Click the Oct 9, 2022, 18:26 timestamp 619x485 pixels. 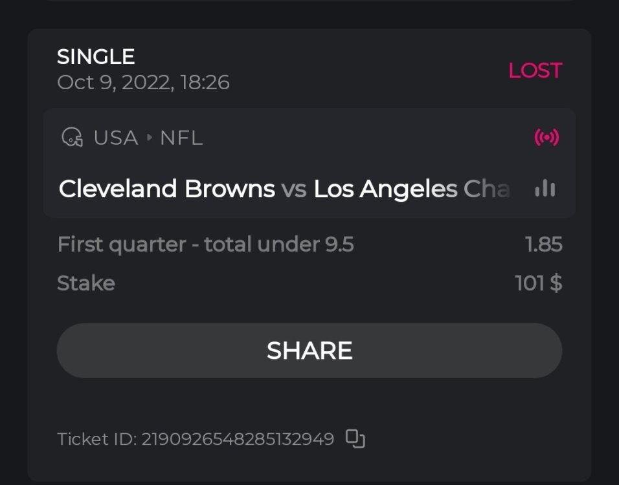143,83
